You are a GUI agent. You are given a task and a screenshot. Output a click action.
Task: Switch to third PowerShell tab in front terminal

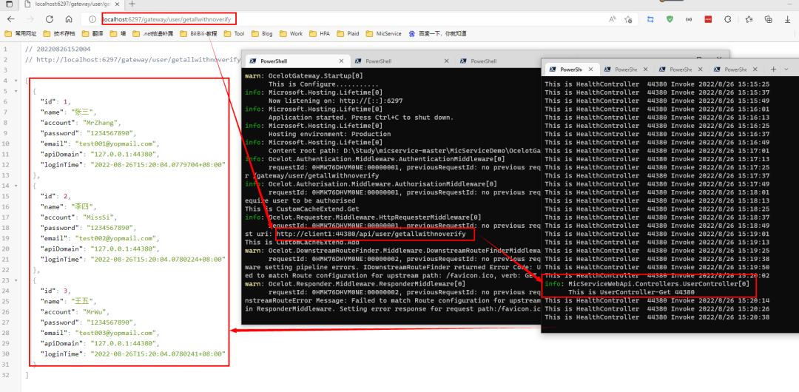[x=681, y=70]
